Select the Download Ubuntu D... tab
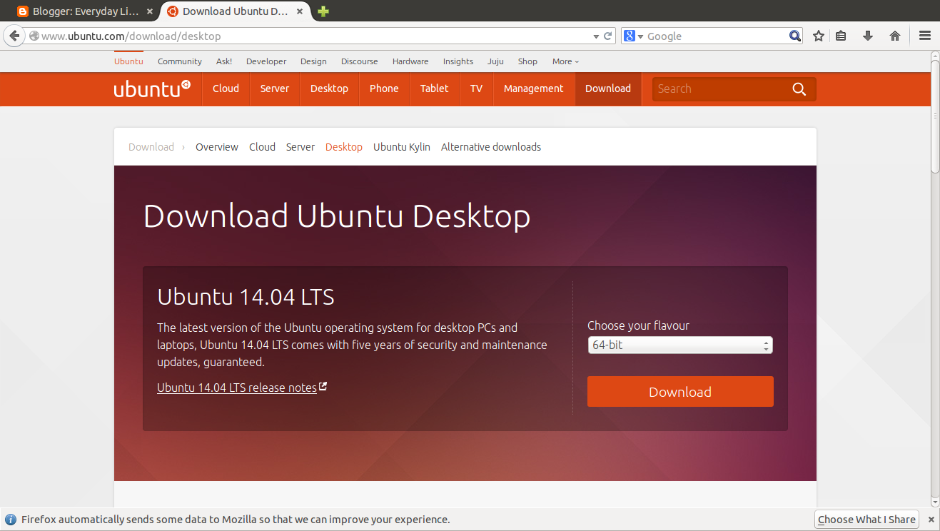 [236, 11]
